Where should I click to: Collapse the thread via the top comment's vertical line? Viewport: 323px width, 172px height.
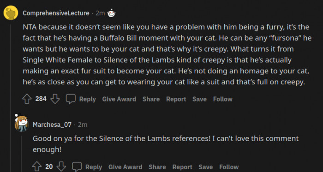click(x=11, y=98)
